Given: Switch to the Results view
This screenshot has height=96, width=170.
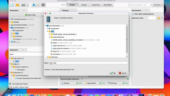Looking at the screenshot, I should (x=84, y=5).
